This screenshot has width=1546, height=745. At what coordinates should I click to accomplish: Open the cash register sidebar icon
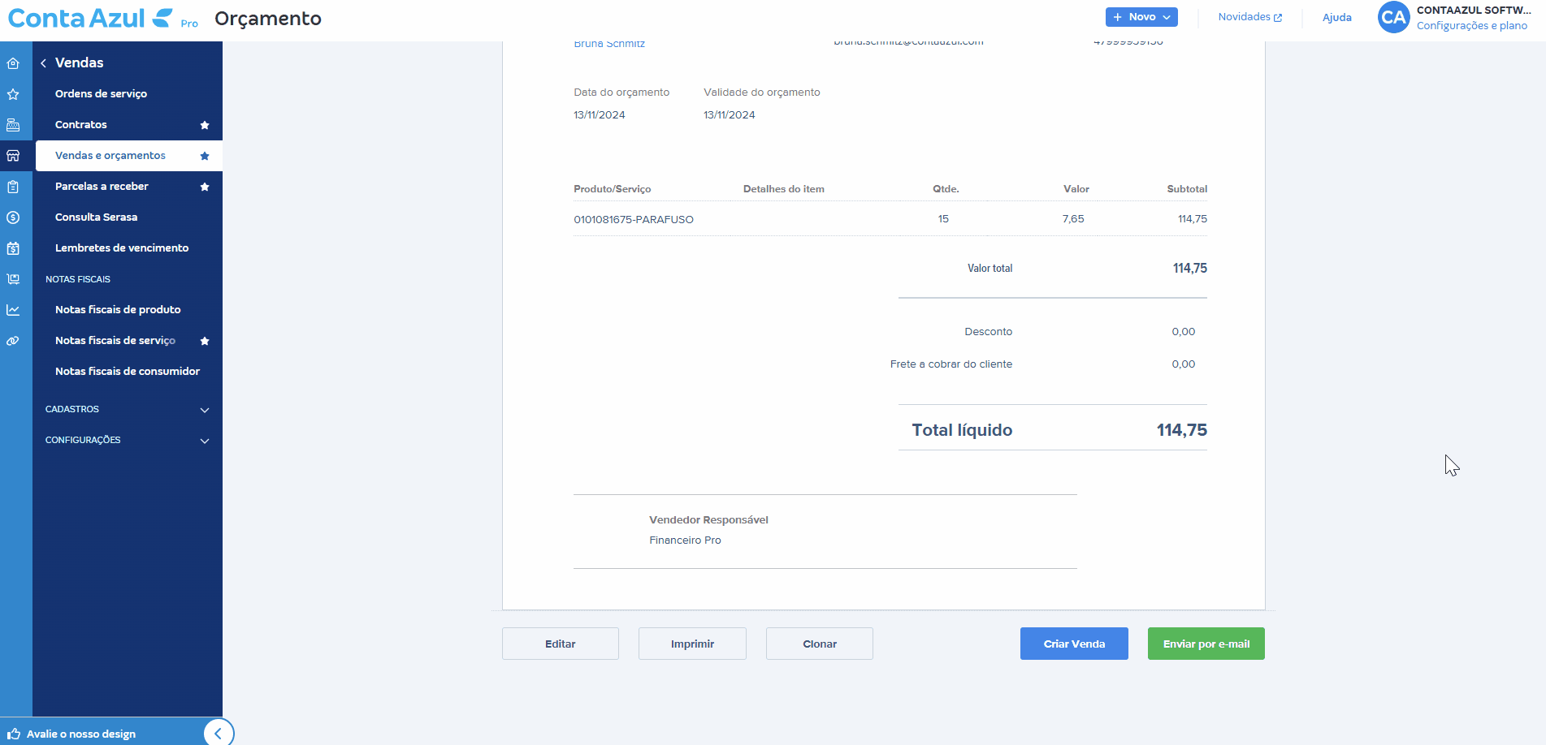(13, 125)
